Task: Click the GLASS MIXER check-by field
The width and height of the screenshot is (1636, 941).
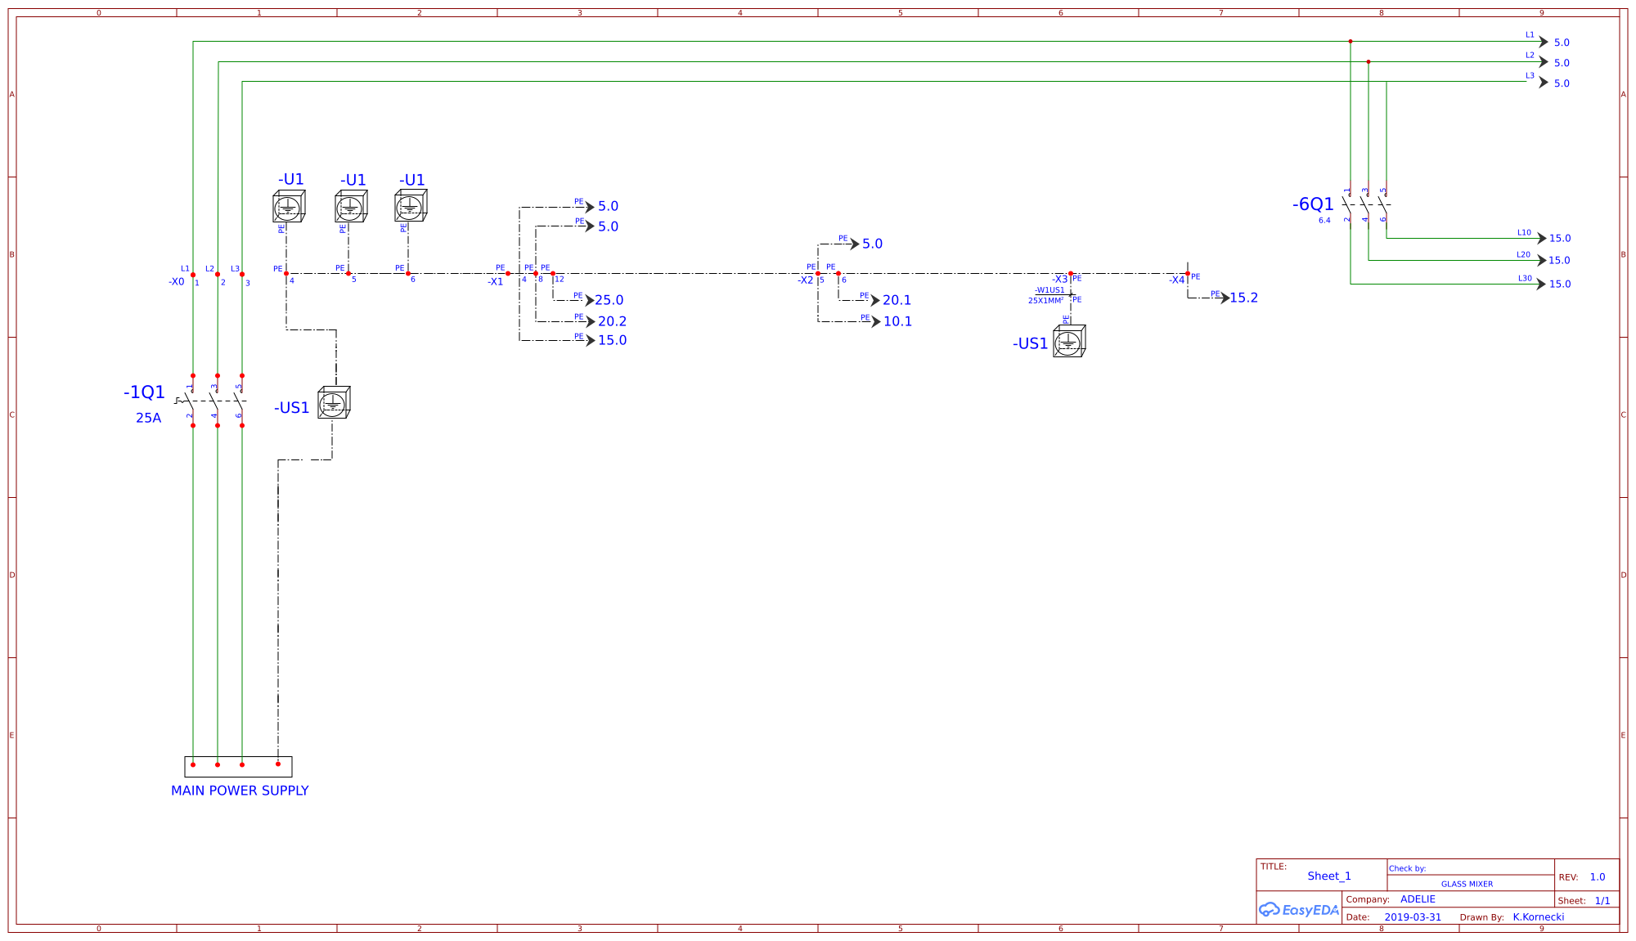Action: coord(1467,884)
